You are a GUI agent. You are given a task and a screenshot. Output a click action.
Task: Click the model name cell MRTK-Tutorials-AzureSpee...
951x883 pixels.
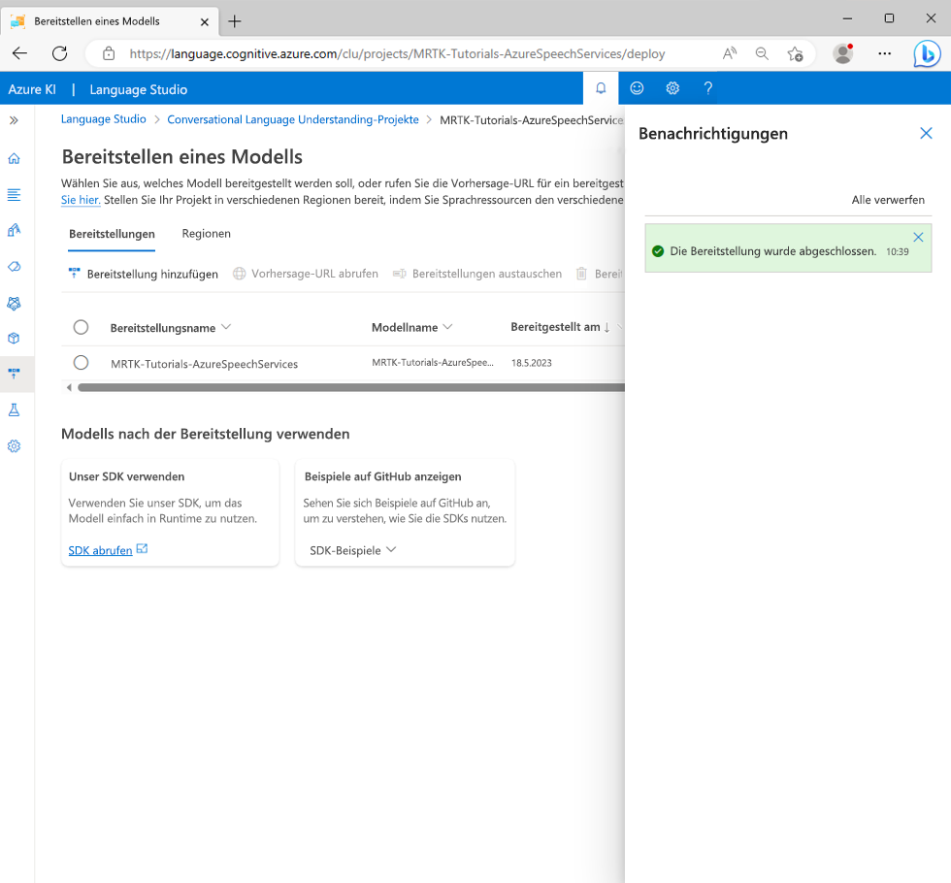[433, 363]
